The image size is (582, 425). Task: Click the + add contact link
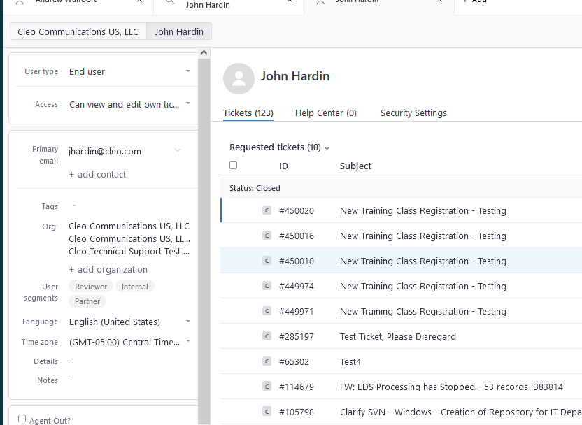97,174
